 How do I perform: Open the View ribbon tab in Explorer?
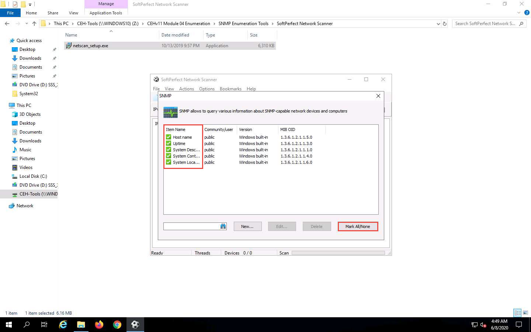(73, 13)
